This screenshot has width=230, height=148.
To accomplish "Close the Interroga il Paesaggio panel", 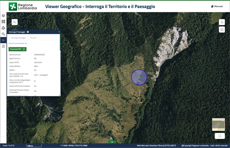I will 59,32.
